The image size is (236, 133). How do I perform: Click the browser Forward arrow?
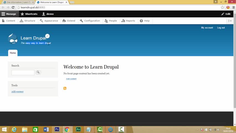pos(8,7)
